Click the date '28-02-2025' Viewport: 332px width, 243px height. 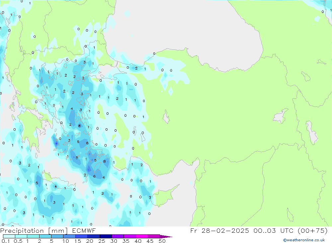225,230
